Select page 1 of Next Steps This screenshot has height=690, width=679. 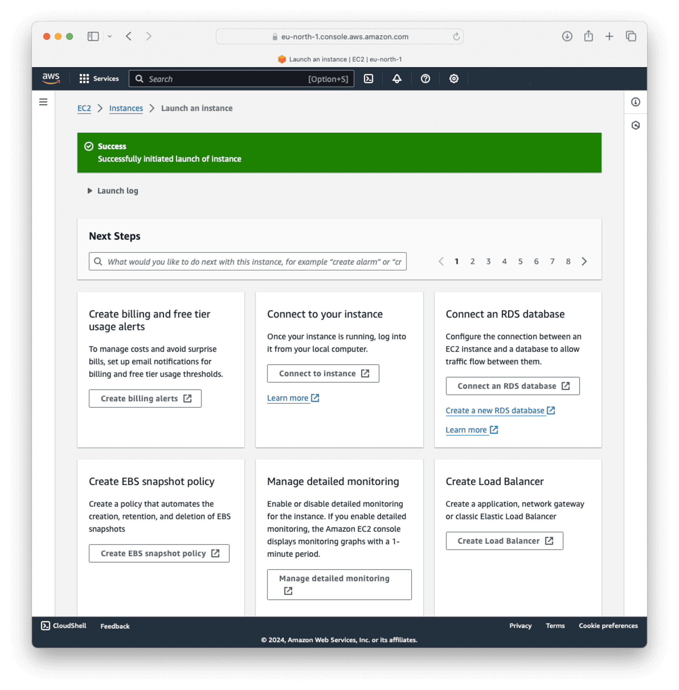457,261
